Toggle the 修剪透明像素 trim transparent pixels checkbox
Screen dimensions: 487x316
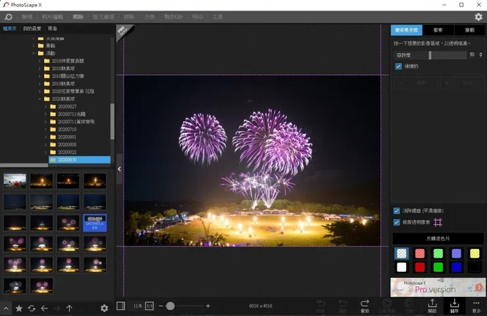click(x=397, y=222)
